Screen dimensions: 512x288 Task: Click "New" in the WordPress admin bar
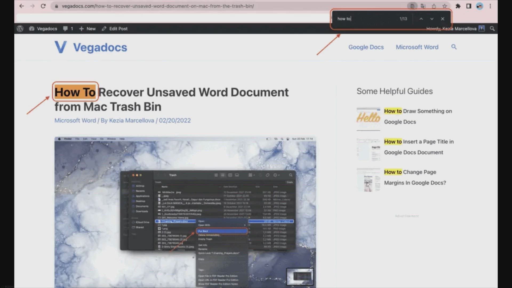coord(87,29)
